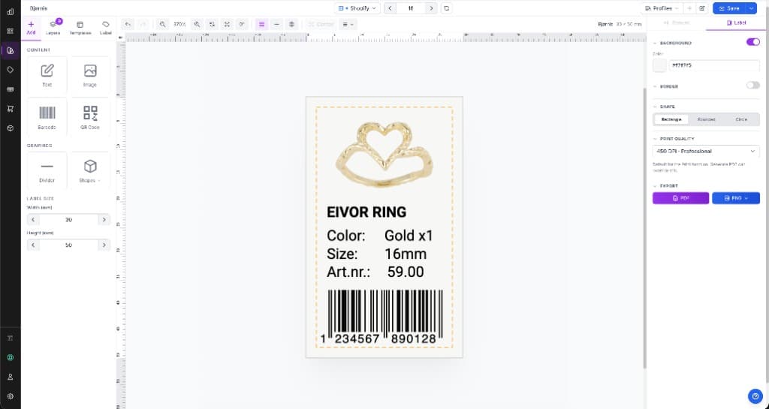Go to previous record arrow
Screen dimensions: 769x409
pyautogui.click(x=390, y=8)
